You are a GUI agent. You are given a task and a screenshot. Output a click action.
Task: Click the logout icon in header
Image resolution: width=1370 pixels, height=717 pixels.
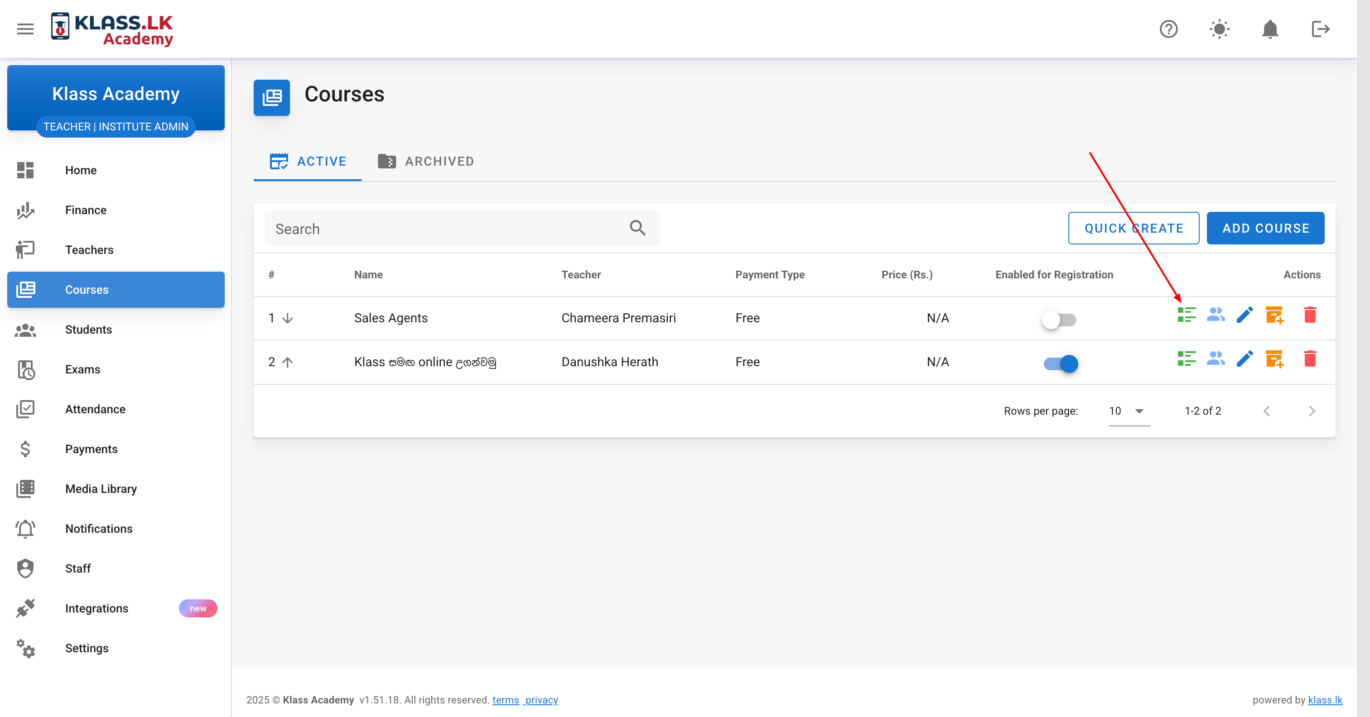[1320, 29]
